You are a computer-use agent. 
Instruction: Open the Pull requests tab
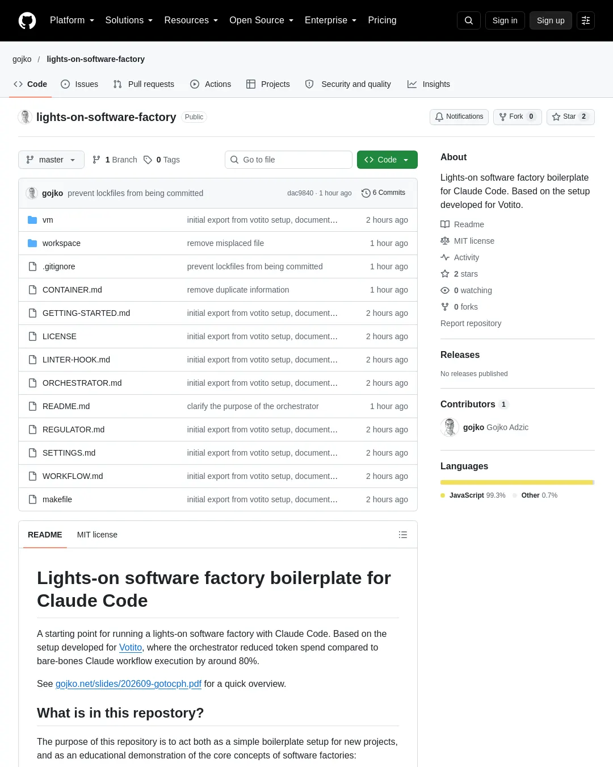[144, 84]
